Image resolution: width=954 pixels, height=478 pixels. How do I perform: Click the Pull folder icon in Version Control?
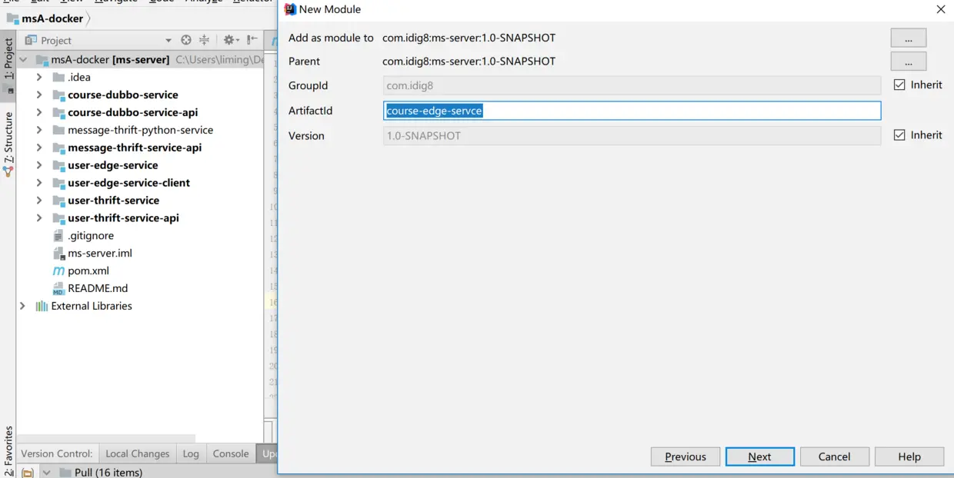coord(65,473)
